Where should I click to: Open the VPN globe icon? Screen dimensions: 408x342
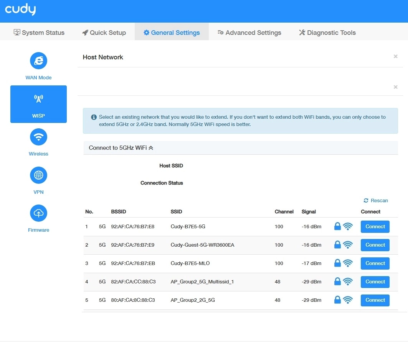click(38, 175)
